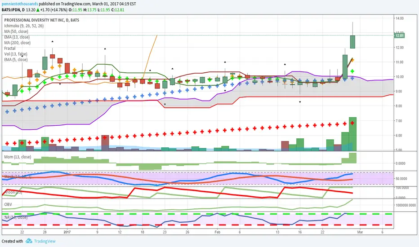419x247 pixels.
Task: Select the %R (13, close) pane label
Action: 16,217
